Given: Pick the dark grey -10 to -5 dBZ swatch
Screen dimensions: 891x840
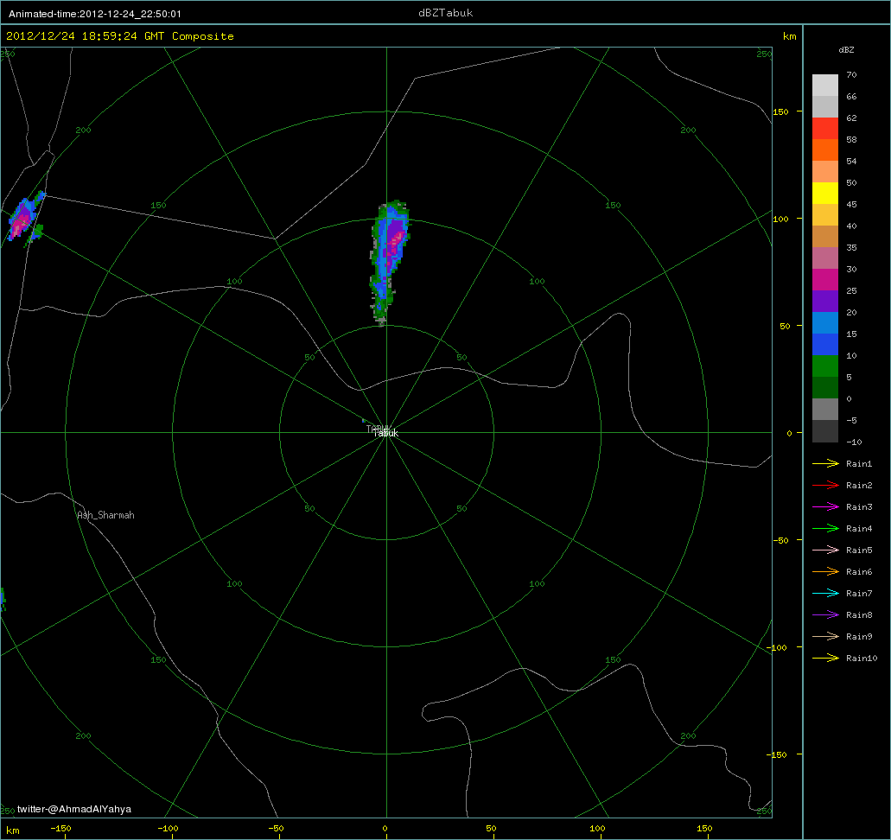Looking at the screenshot, I should click(825, 430).
